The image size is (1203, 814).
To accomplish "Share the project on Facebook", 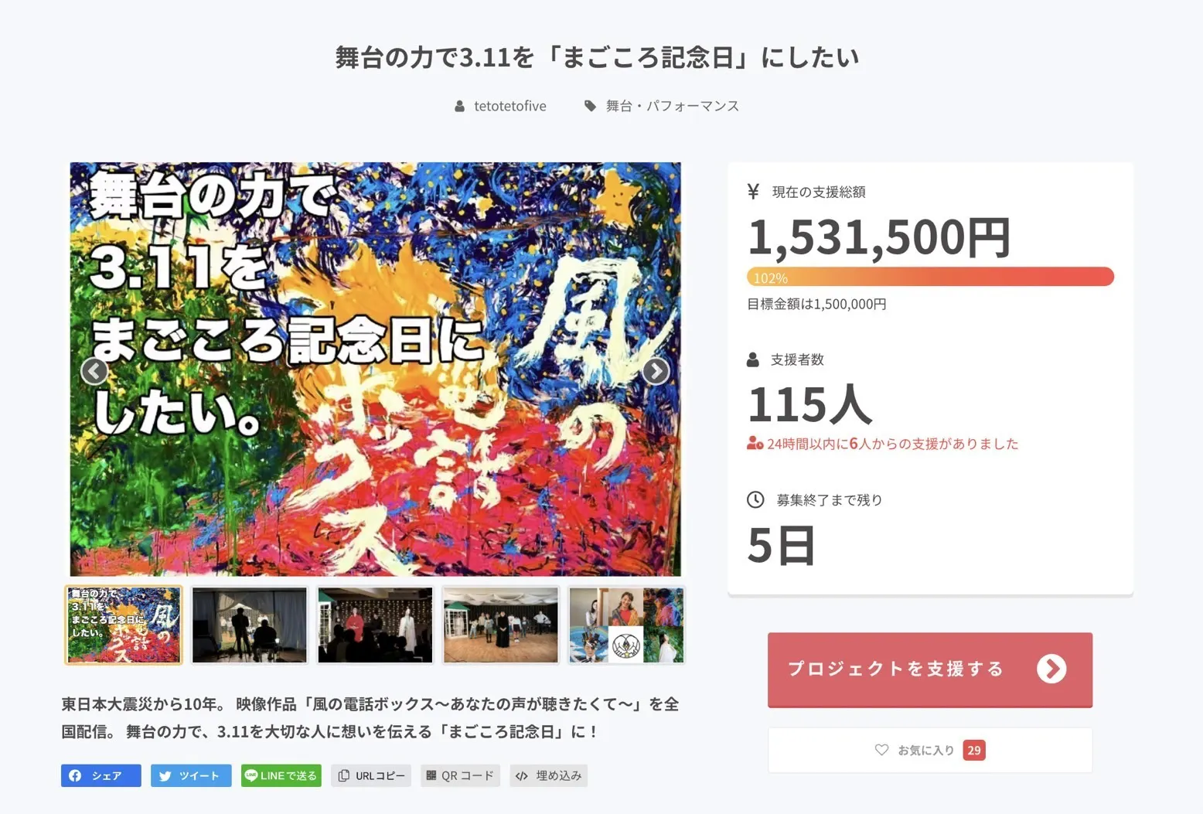I will tap(101, 775).
